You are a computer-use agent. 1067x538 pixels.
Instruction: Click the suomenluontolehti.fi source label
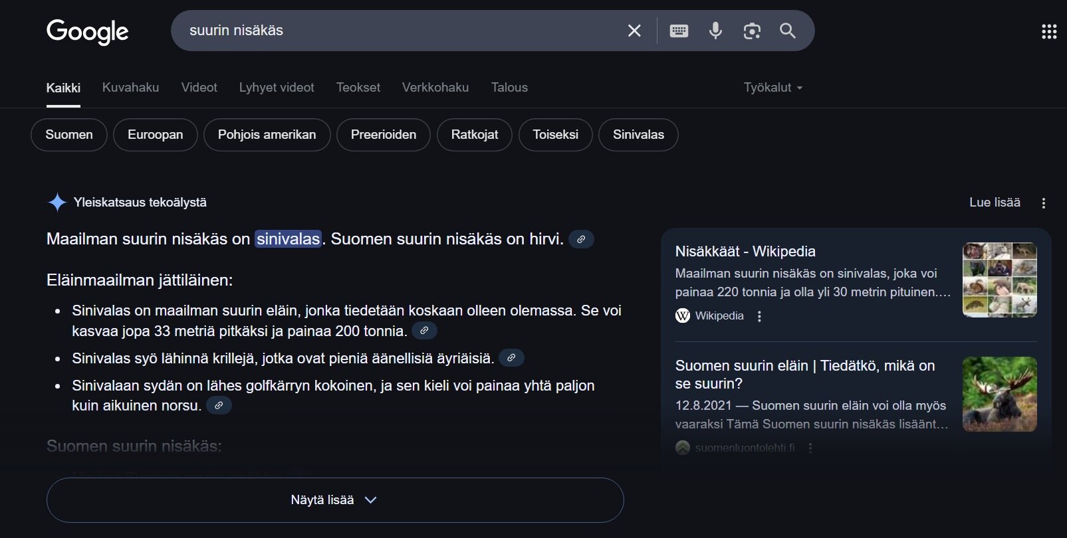click(745, 448)
